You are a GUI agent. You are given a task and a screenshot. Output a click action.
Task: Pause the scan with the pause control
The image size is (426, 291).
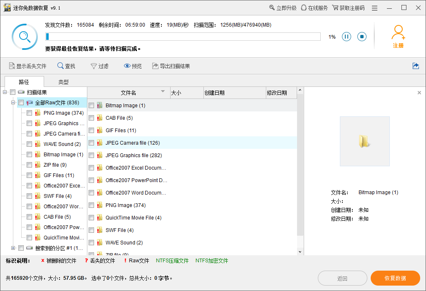tap(347, 37)
